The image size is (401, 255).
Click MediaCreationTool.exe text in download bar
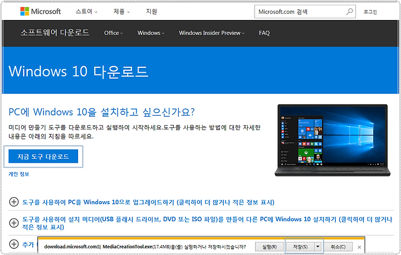coord(128,247)
